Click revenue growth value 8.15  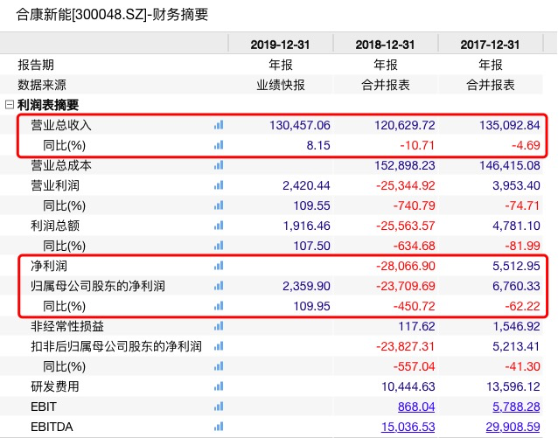point(318,145)
